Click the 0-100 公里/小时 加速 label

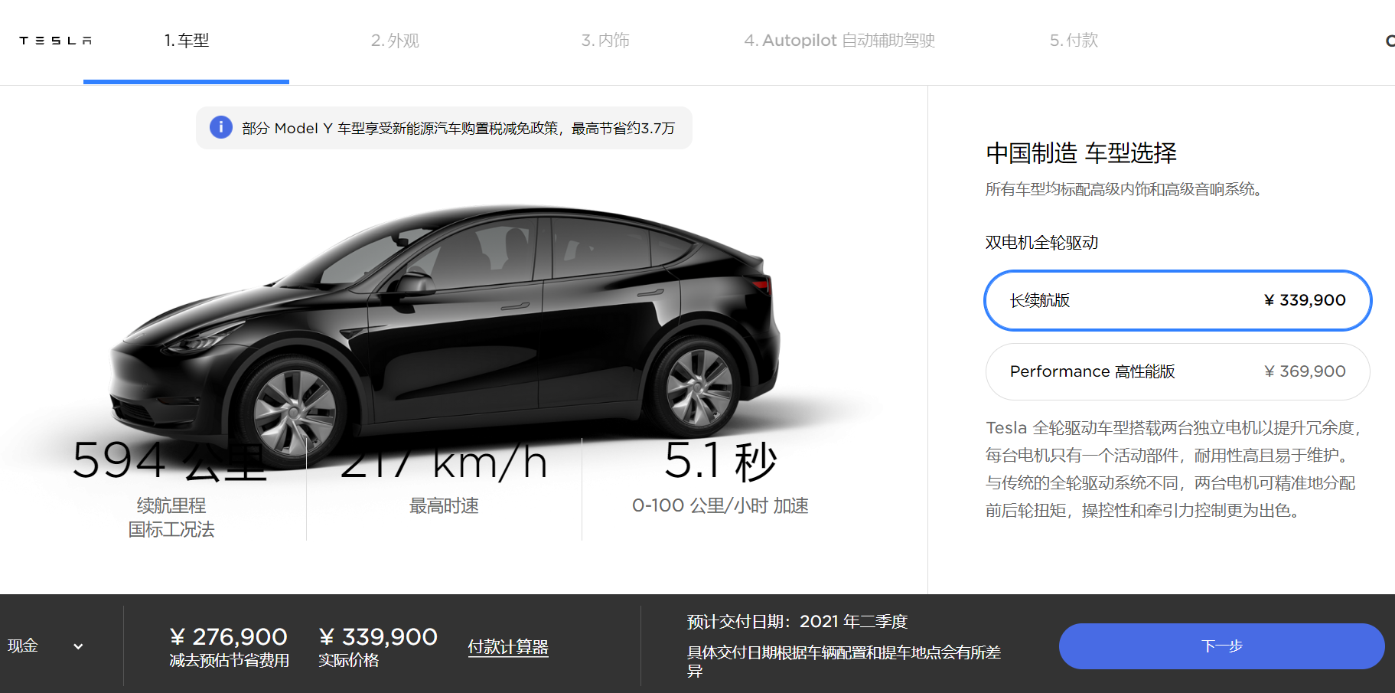720,505
